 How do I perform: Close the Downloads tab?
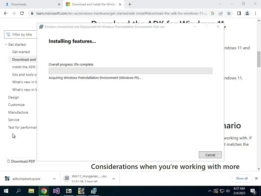(x=59, y=4)
